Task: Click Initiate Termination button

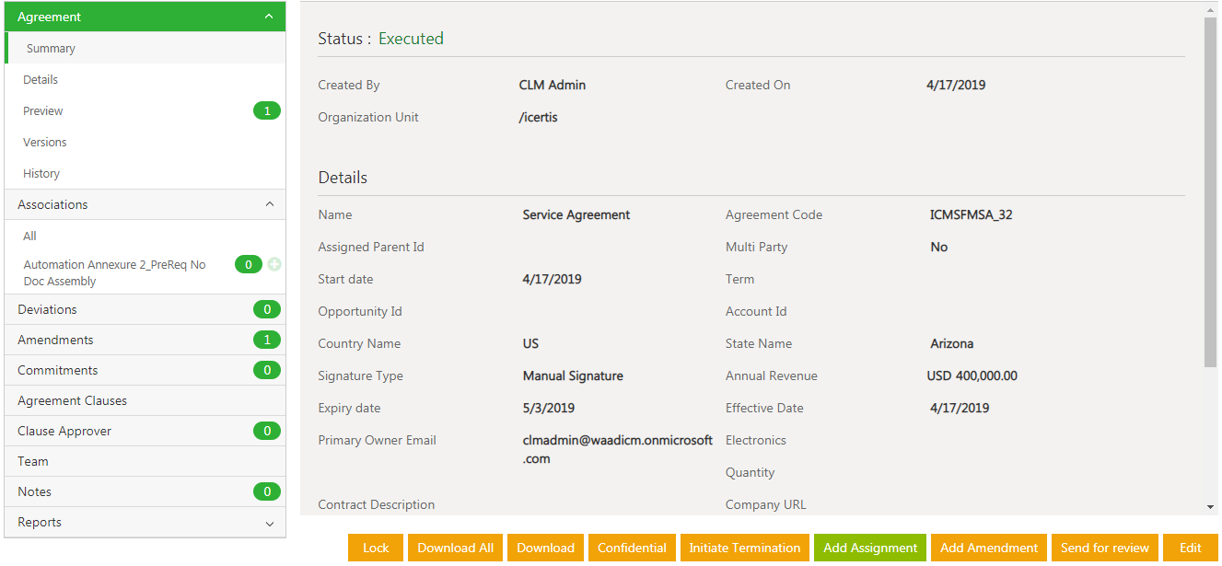Action: (745, 548)
